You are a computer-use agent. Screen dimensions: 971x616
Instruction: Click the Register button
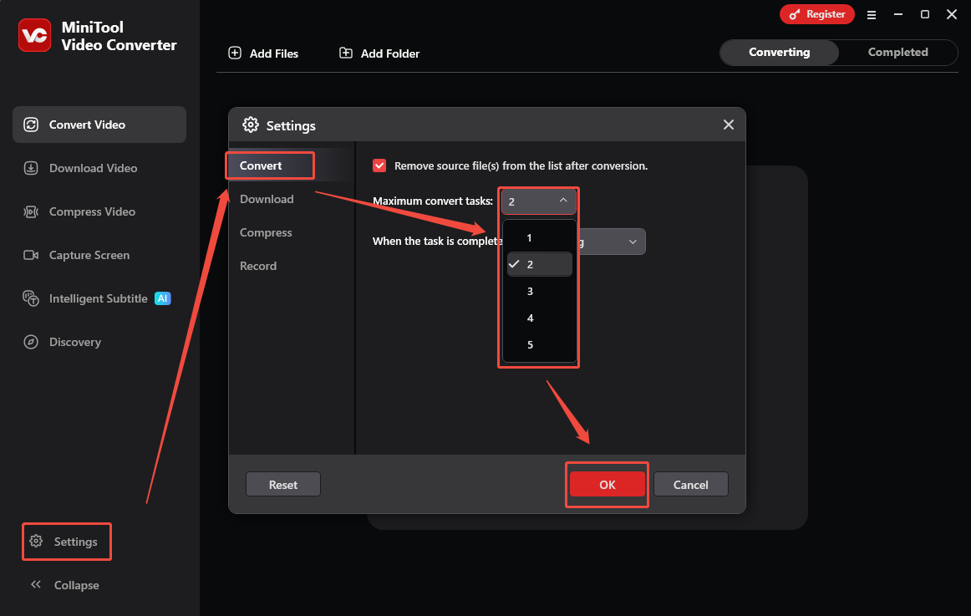(x=816, y=14)
